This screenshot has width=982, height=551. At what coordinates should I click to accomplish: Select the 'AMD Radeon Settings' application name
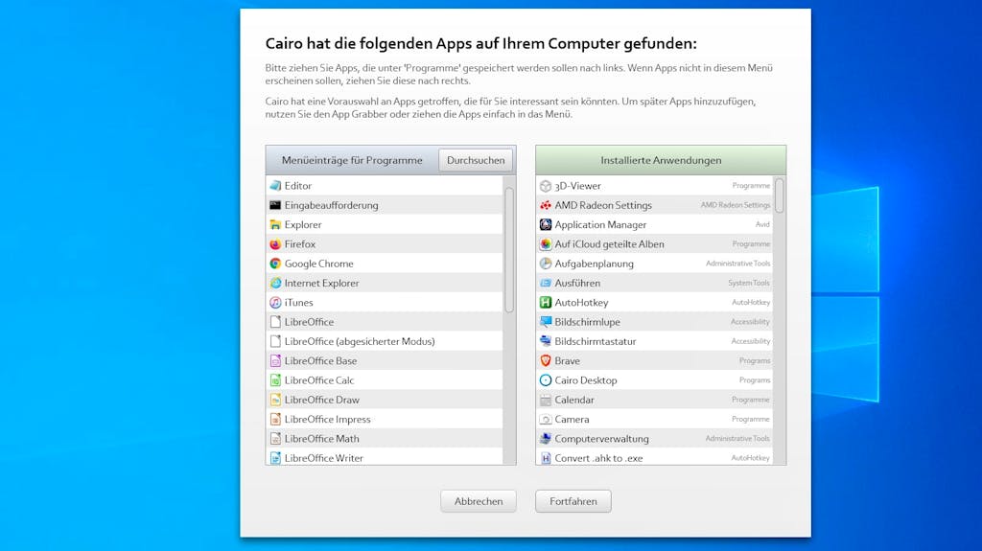pos(603,205)
